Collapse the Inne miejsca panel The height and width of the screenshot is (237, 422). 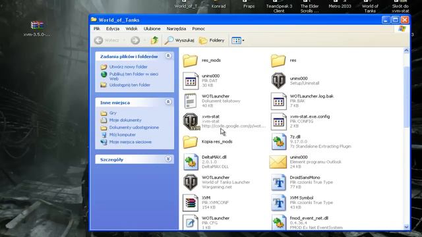point(168,102)
